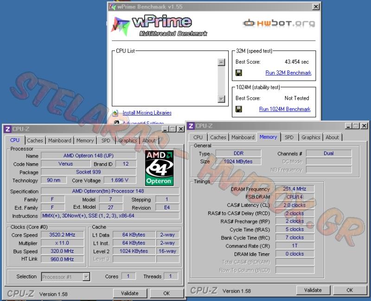Select Graphics tab in right CPU-Z window
The height and width of the screenshot is (301, 371).
point(311,137)
